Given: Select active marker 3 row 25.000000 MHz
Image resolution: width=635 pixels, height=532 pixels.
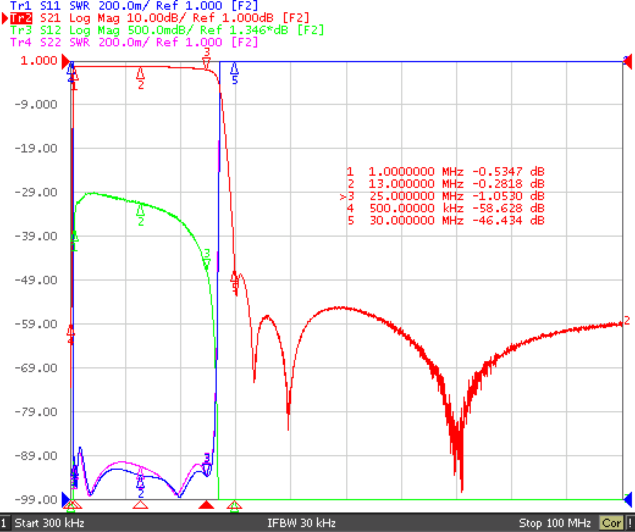Looking at the screenshot, I should click(442, 196).
